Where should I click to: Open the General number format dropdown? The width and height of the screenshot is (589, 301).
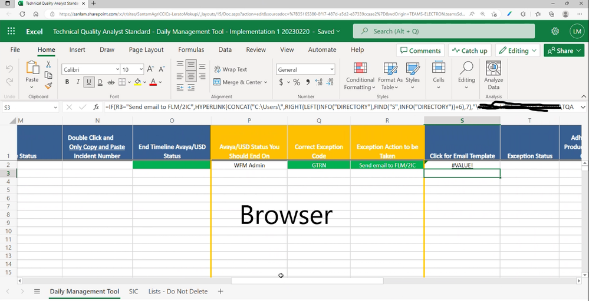click(x=332, y=69)
